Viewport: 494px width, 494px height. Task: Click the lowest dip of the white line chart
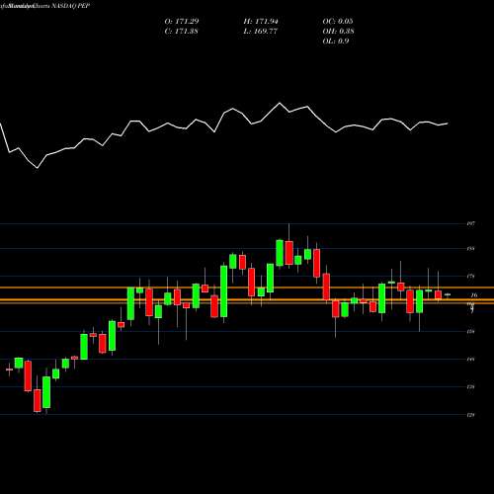coord(37,168)
